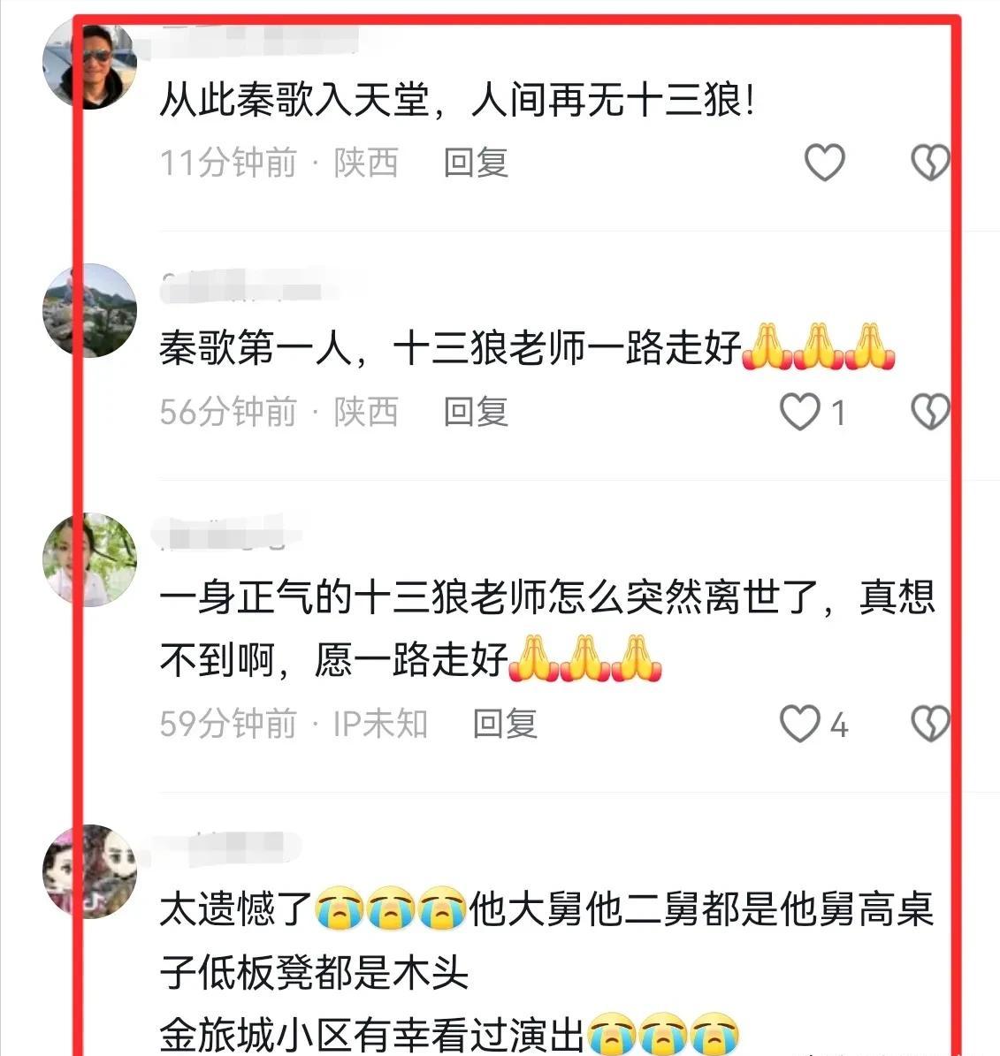Image resolution: width=1000 pixels, height=1056 pixels.
Task: Open the cartoon characters avatar profile
Action: pos(89,871)
